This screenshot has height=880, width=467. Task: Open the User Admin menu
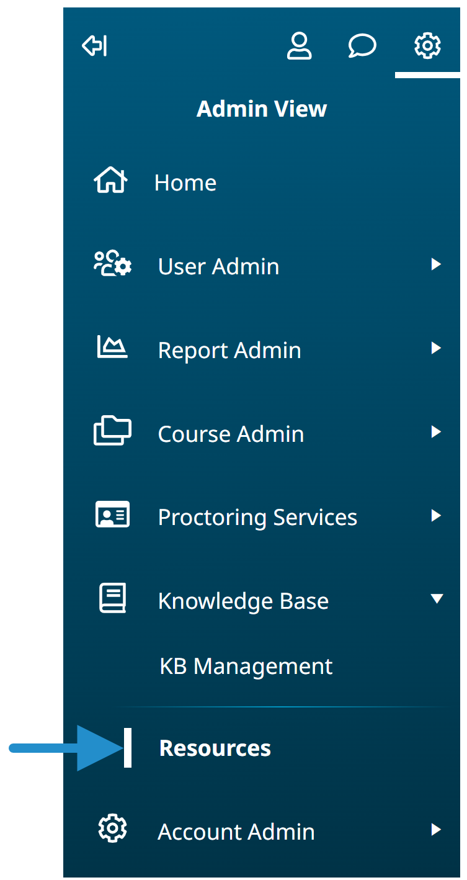coord(219,266)
